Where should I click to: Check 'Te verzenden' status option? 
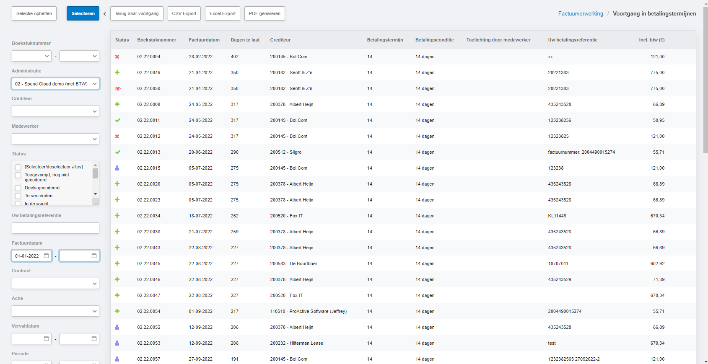[x=18, y=196]
